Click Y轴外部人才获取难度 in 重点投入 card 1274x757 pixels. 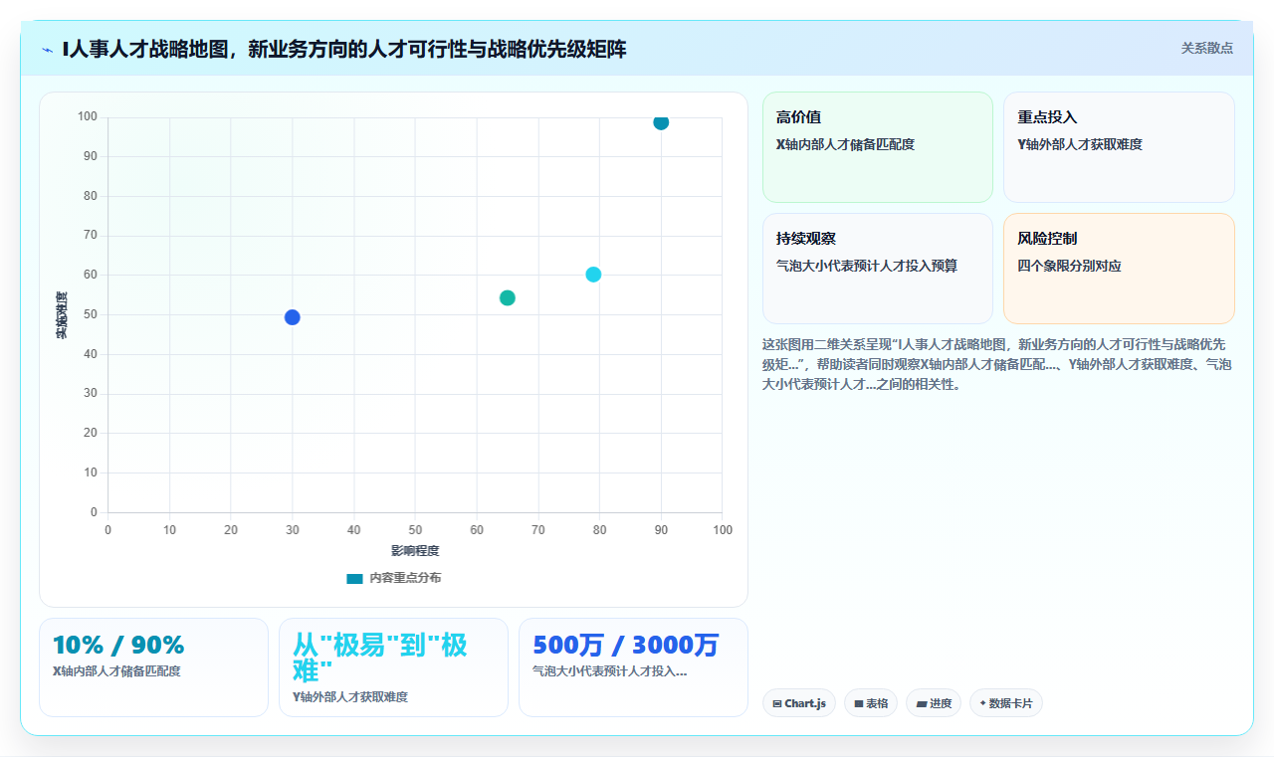[1080, 144]
